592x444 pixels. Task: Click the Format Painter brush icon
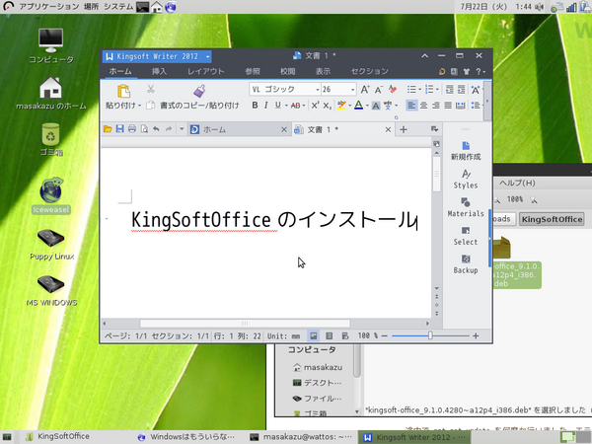pos(199,91)
